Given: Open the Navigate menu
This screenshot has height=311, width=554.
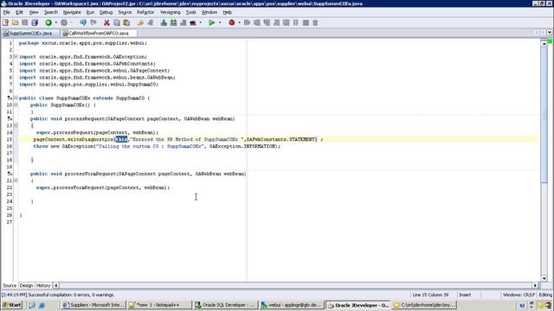Looking at the screenshot, I should [x=72, y=12].
